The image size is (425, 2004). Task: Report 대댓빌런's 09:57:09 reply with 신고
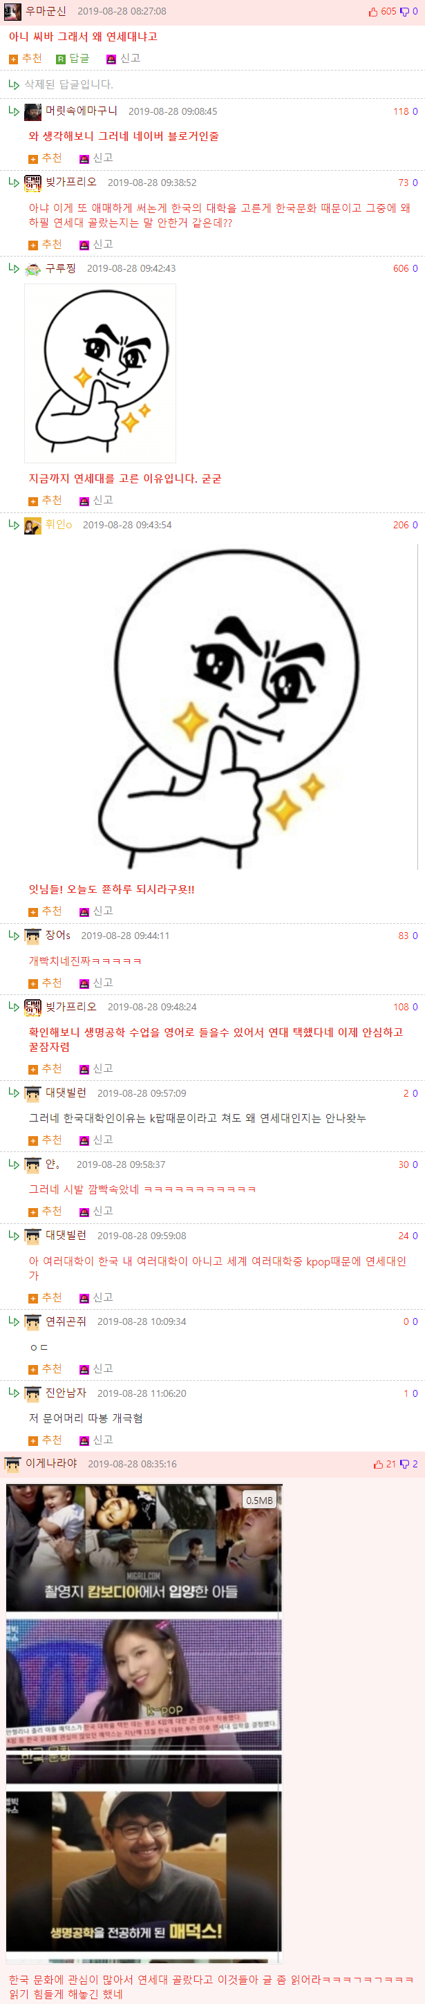click(x=96, y=1140)
